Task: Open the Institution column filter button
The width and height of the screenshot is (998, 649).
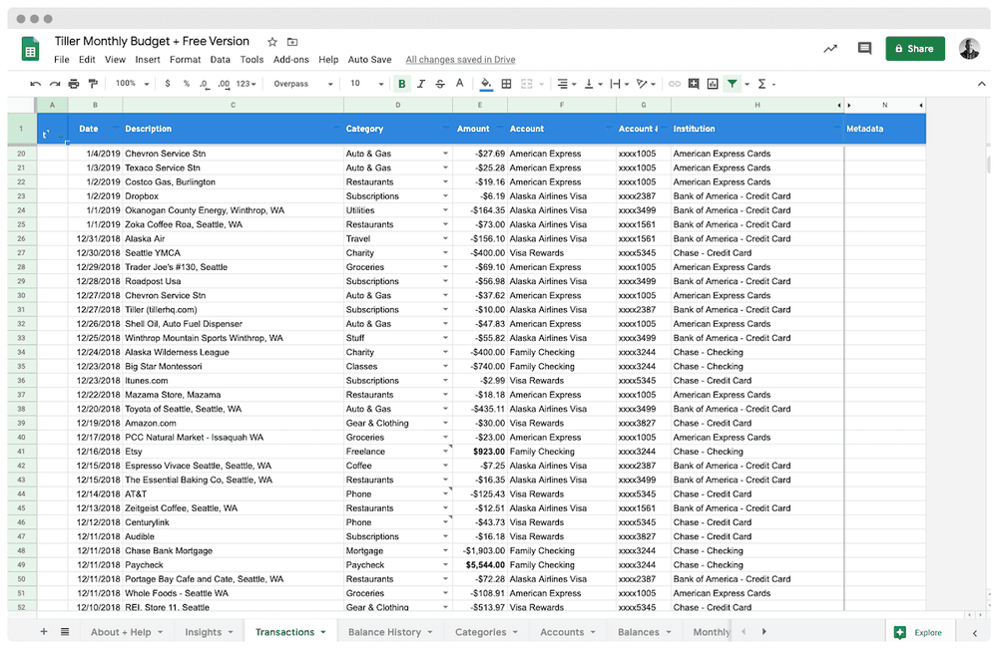Action: point(836,129)
